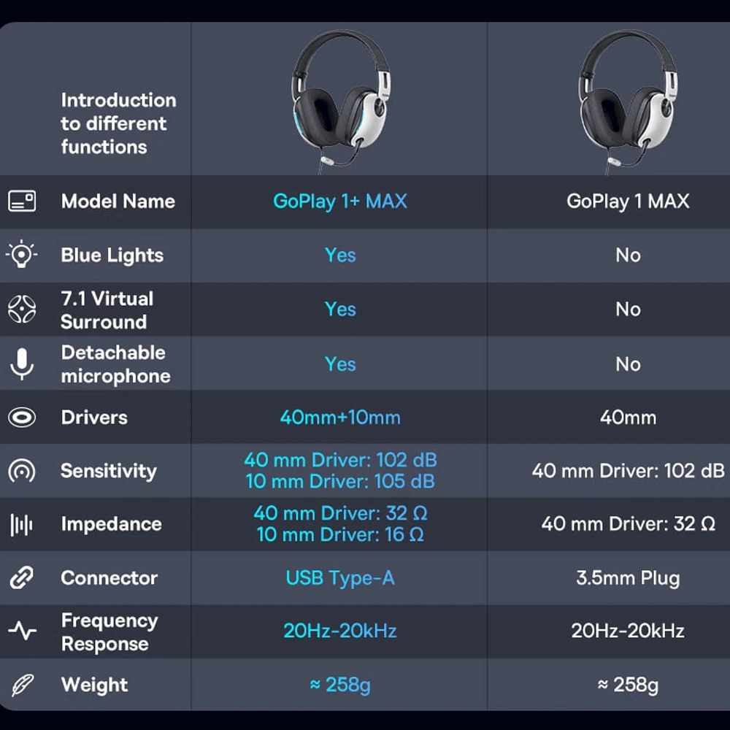Click the GoPlay 1 MAX model name
730x730 pixels.
pos(628,201)
